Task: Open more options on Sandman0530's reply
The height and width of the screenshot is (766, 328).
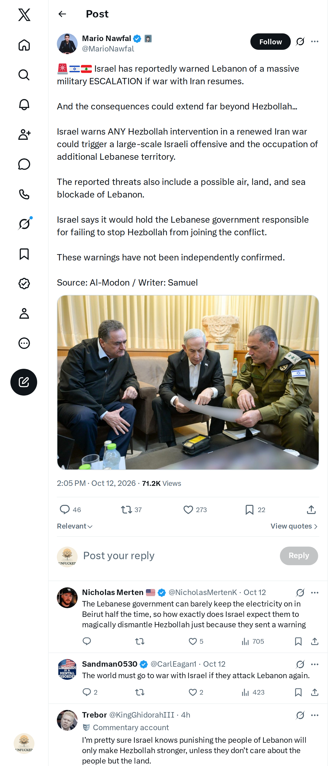Action: [315, 664]
